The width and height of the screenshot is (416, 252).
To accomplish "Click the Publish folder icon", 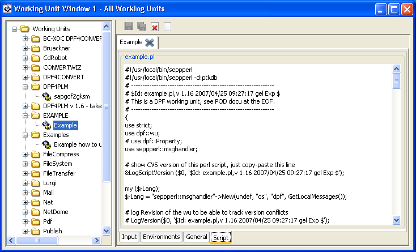I will pyautogui.click(x=36, y=232).
